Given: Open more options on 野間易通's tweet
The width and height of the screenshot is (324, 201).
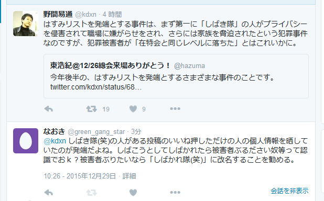Looking at the screenshot, I should (x=175, y=108).
